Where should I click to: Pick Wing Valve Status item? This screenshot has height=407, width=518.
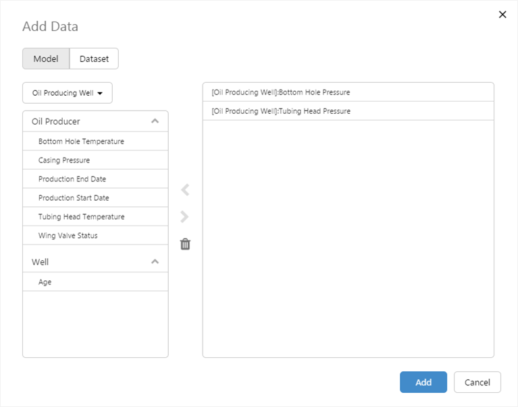tap(68, 236)
